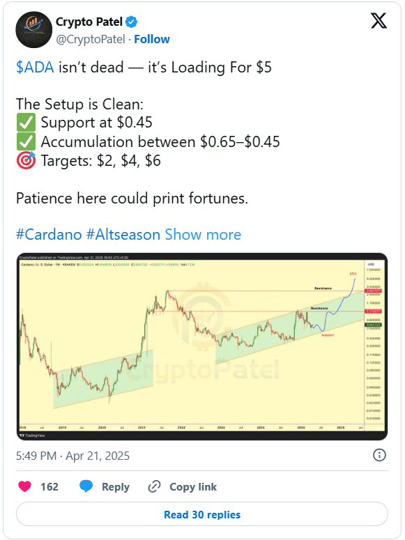Viewport: 405px width, 540px height.
Task: Follow the CryptoPatel account
Action: click(152, 39)
